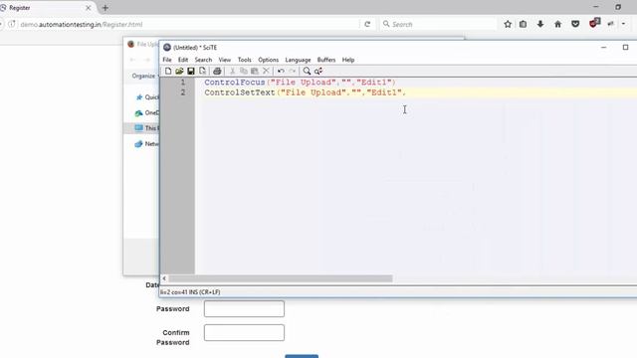
Task: Open Find using the magnifier icon in SciTE
Action: 307,71
